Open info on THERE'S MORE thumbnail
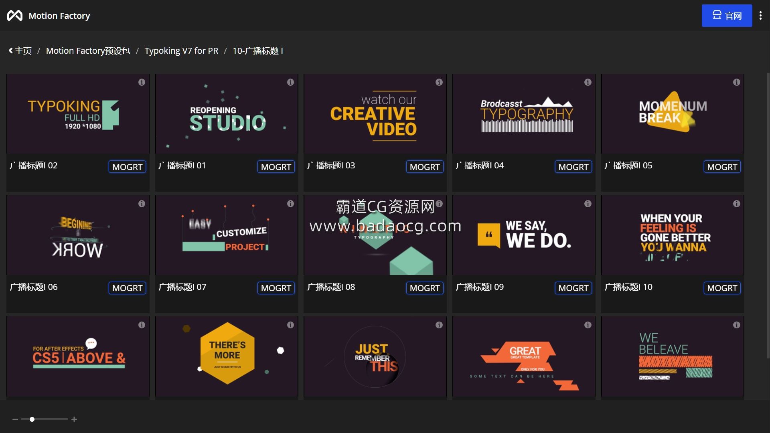Image resolution: width=770 pixels, height=433 pixels. point(290,325)
